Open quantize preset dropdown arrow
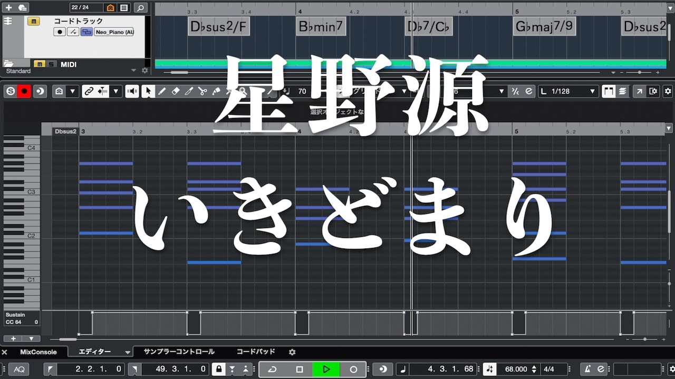The width and height of the screenshot is (675, 379). point(502,91)
